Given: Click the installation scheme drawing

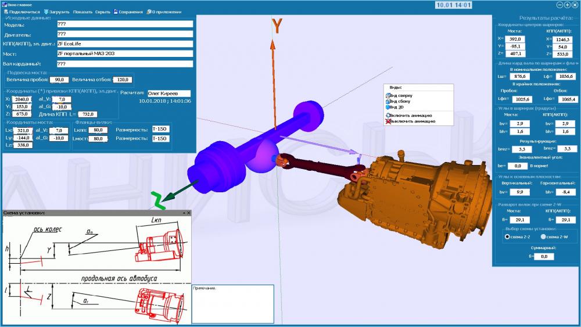Looking at the screenshot, I should [97, 271].
